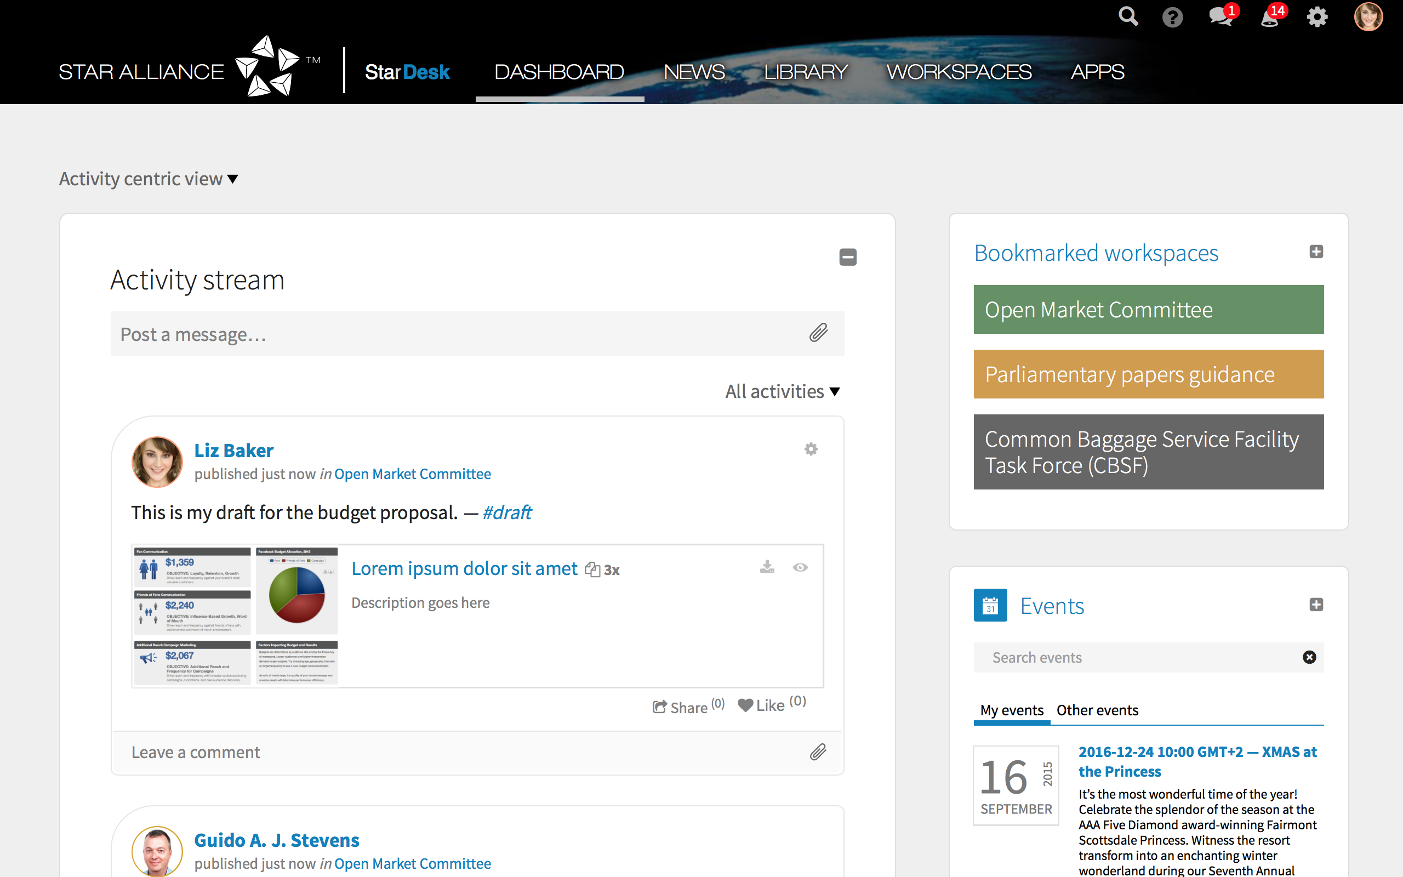Image resolution: width=1403 pixels, height=877 pixels.
Task: Open the notifications bell icon
Action: coord(1269,18)
